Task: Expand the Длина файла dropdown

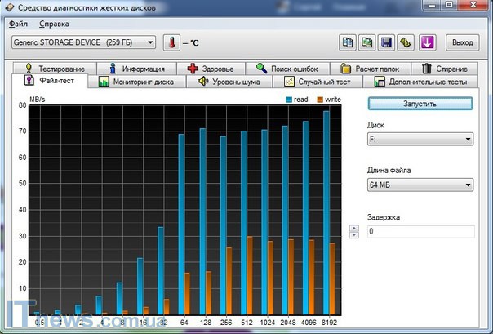Action: (420, 185)
